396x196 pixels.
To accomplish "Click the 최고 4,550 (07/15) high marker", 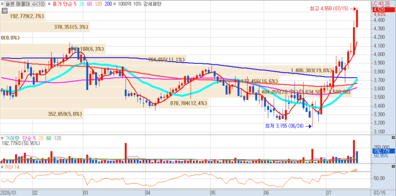I will [333, 9].
